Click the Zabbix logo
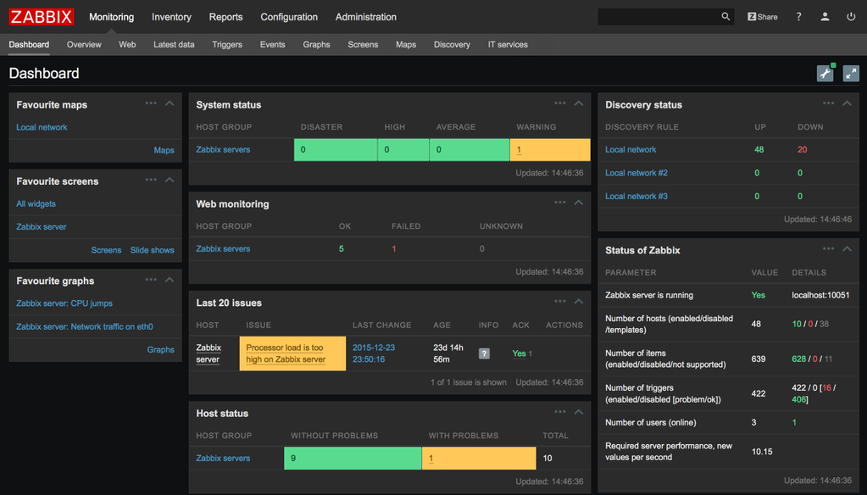 click(x=41, y=16)
